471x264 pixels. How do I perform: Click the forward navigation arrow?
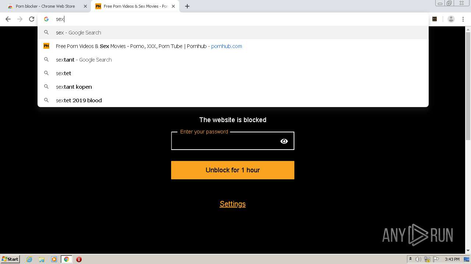[20, 19]
